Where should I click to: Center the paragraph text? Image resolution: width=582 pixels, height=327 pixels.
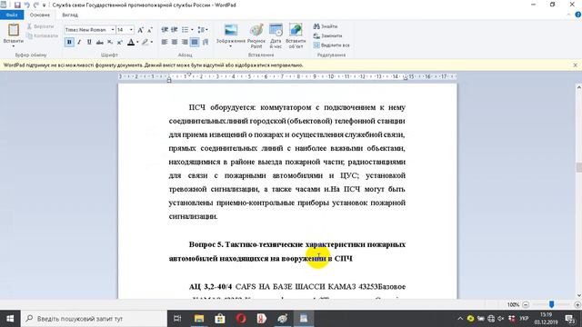point(175,43)
